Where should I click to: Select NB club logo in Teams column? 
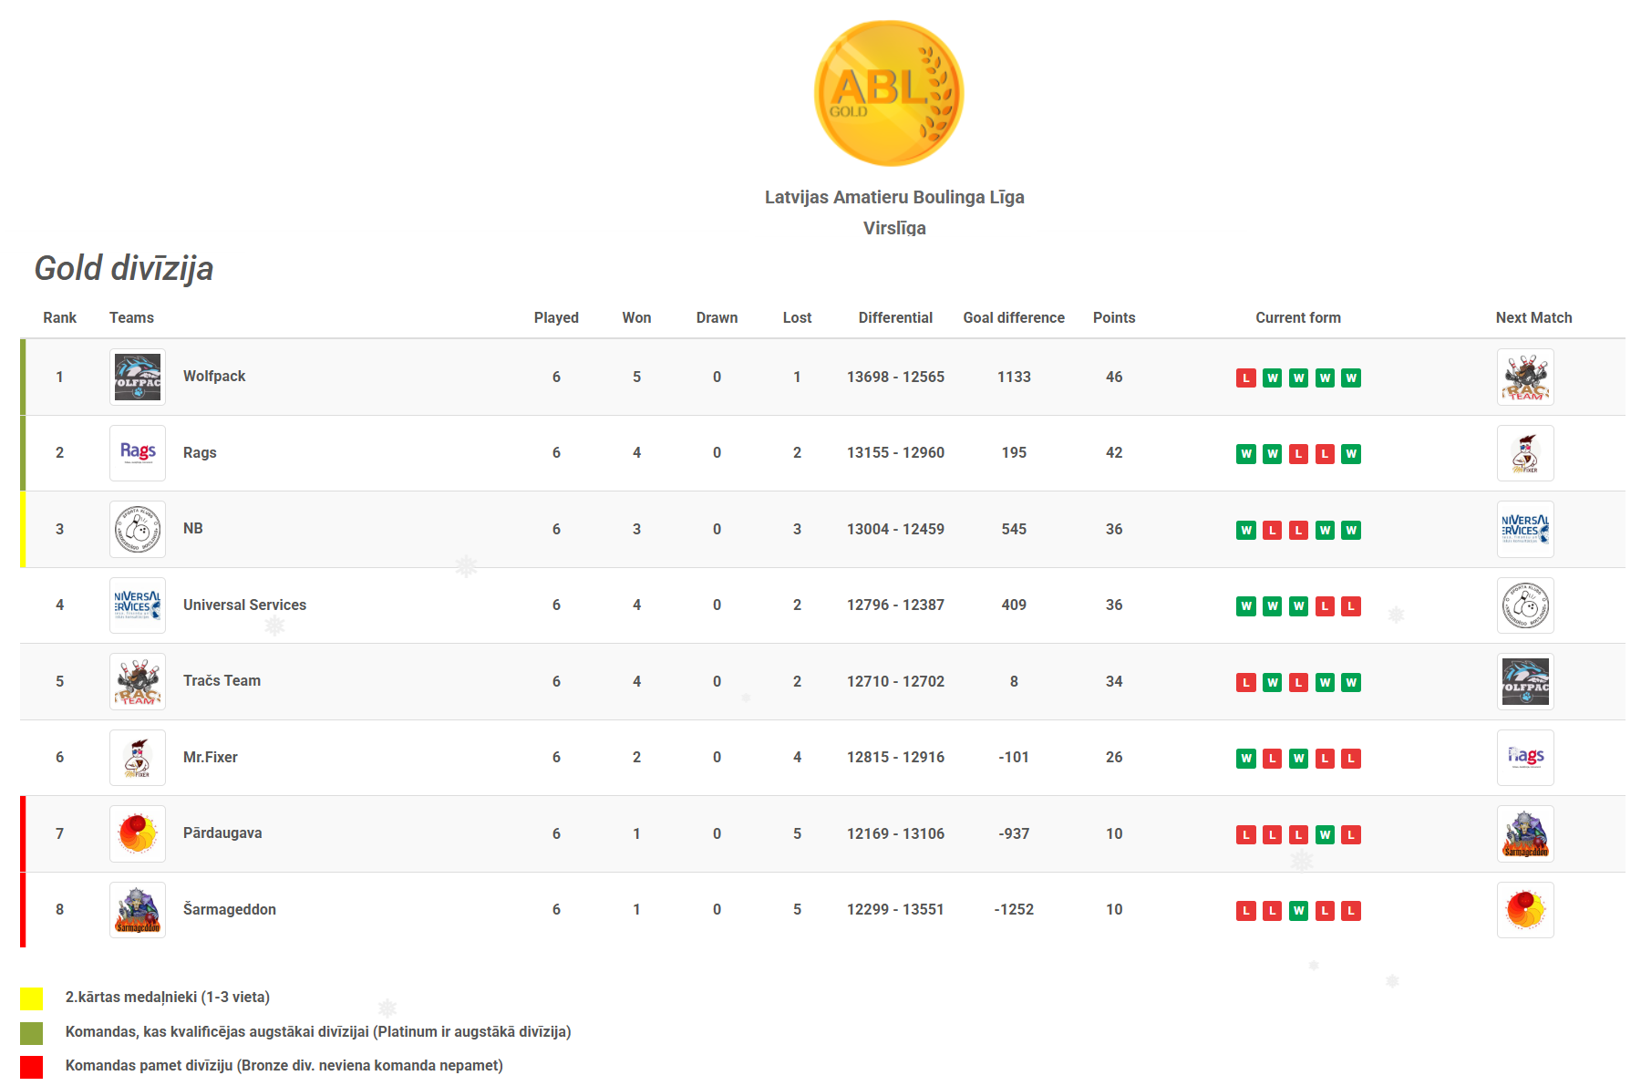[138, 529]
